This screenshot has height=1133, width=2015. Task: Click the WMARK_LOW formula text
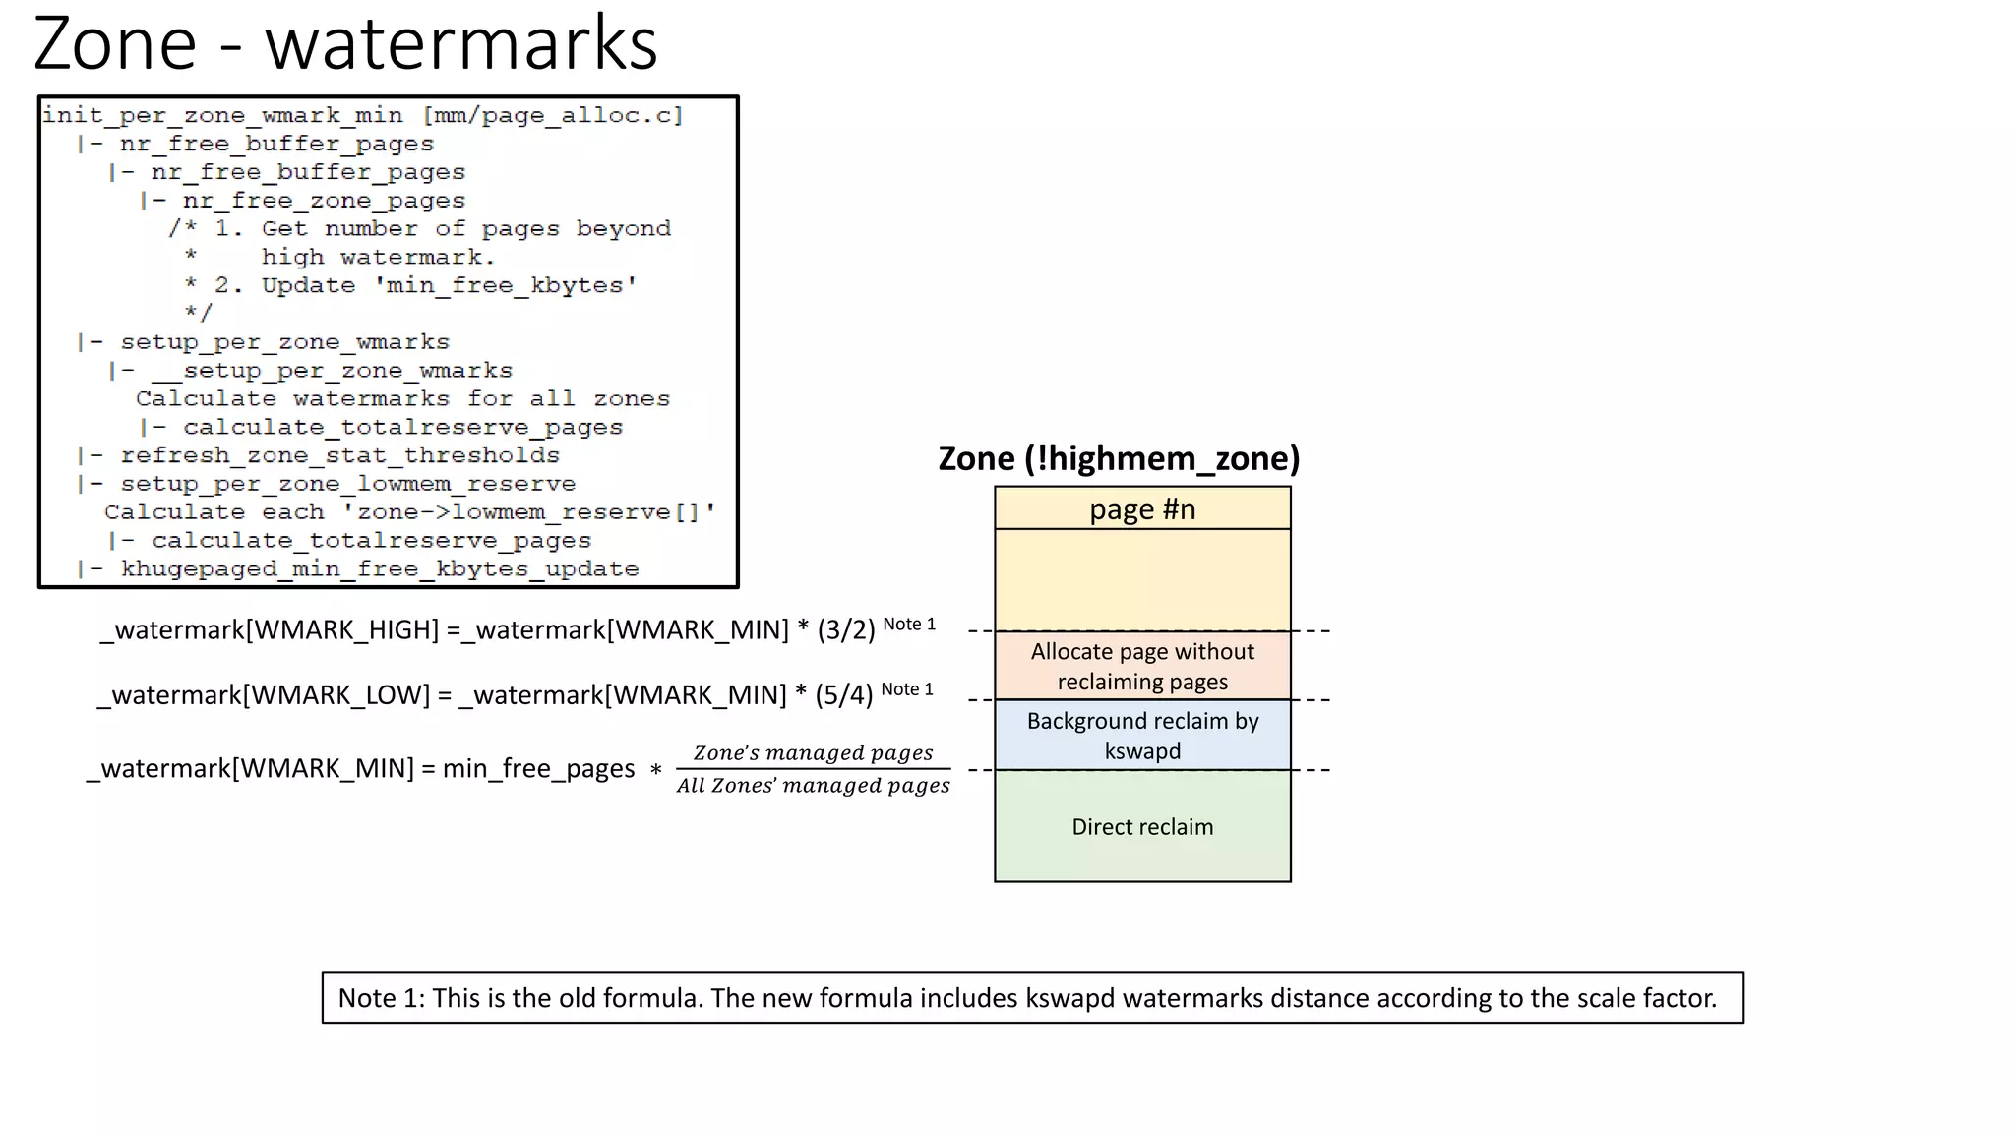[x=484, y=695]
